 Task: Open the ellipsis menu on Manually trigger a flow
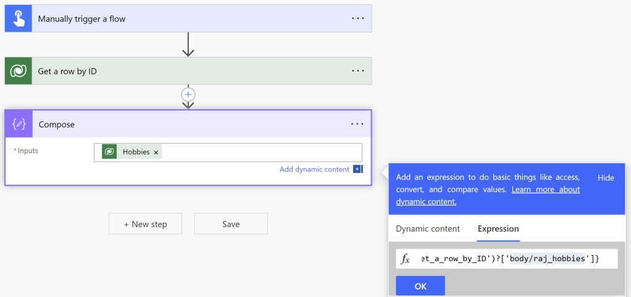(358, 19)
